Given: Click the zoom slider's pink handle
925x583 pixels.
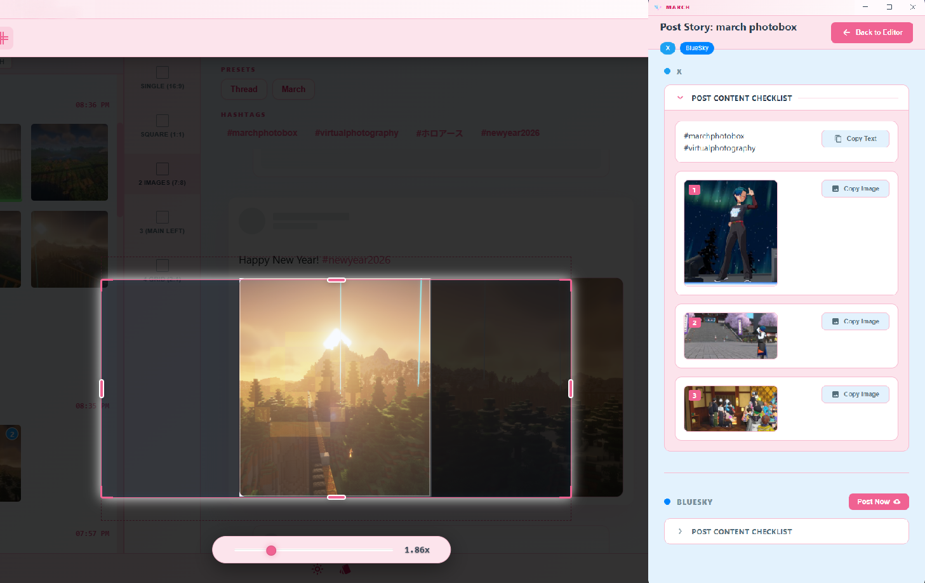Looking at the screenshot, I should pos(271,550).
